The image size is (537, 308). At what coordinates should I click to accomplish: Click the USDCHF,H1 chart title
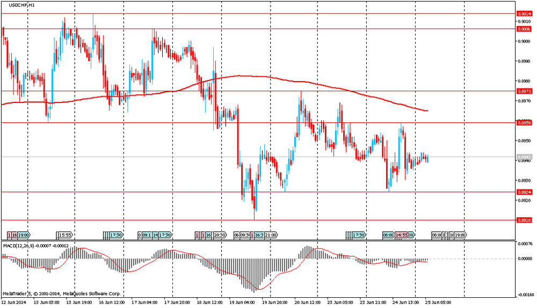click(x=21, y=5)
